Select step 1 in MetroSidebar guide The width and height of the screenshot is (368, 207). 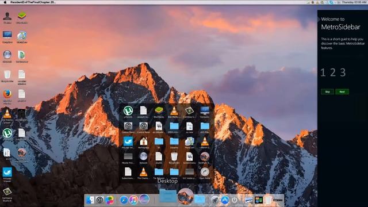[x=323, y=72]
